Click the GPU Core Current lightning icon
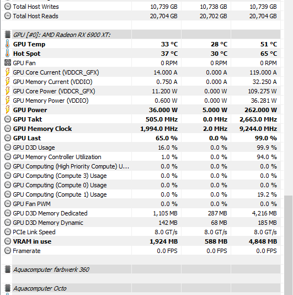 [7, 72]
